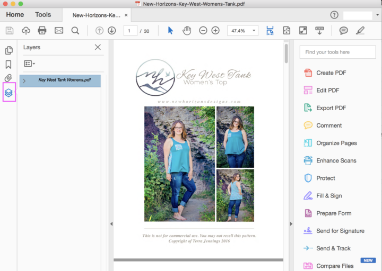Open the Fill & Sign tool
Screen dimensions: 382x271
pyautogui.click(x=328, y=196)
